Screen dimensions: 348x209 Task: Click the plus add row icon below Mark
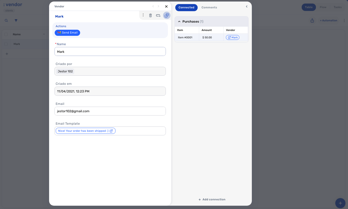pyautogui.click(x=7, y=54)
